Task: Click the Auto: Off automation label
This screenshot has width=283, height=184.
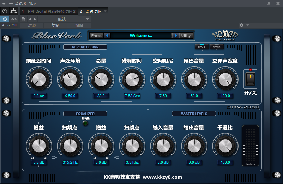Action: click(x=10, y=25)
